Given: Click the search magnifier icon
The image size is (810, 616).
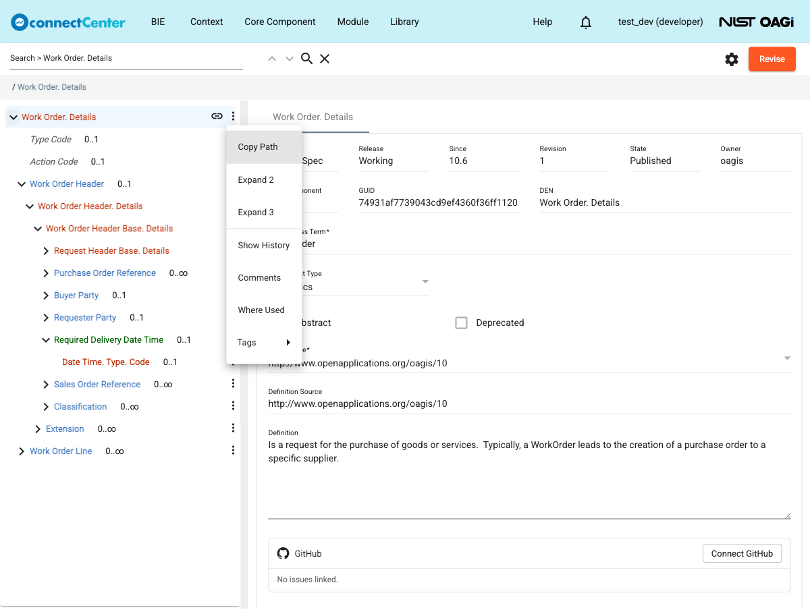Looking at the screenshot, I should click(306, 59).
